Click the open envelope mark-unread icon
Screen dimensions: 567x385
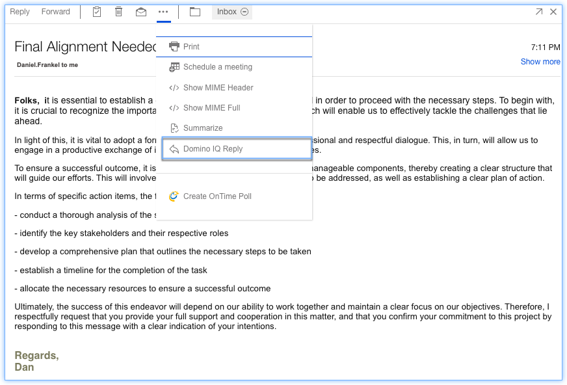point(141,12)
